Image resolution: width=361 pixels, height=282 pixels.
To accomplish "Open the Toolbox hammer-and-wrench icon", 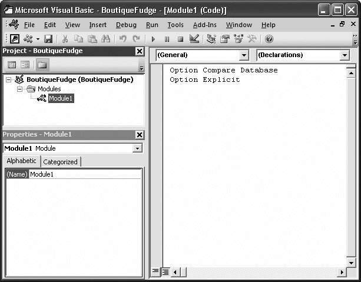I will tap(252, 39).
